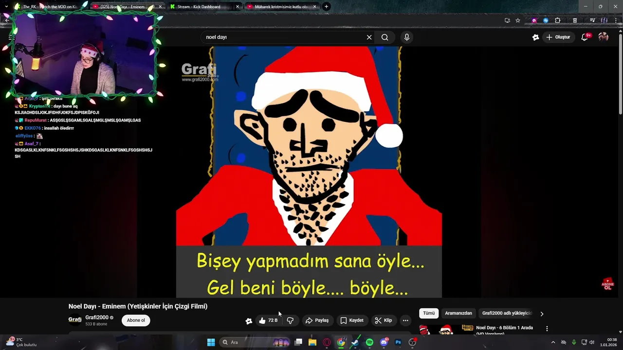
Task: Open a new browser tab
Action: (326, 7)
